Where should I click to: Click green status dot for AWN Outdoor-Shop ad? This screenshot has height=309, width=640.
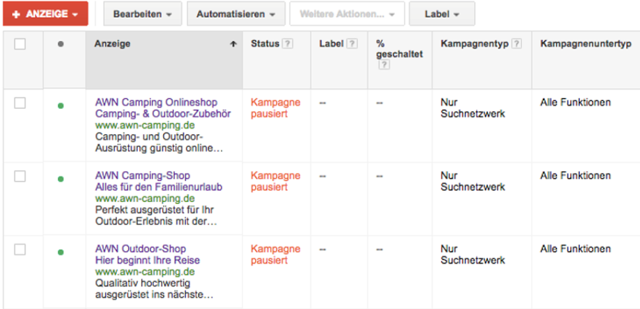(x=61, y=252)
